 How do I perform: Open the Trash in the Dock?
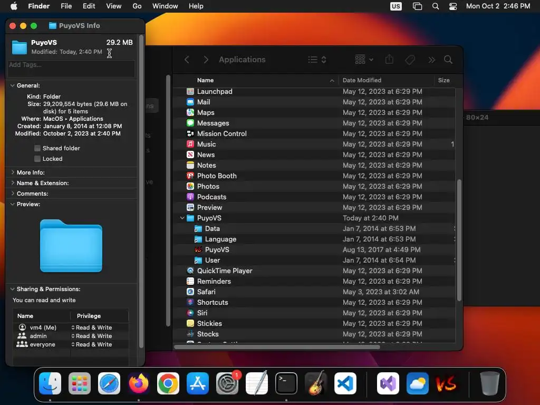click(489, 383)
